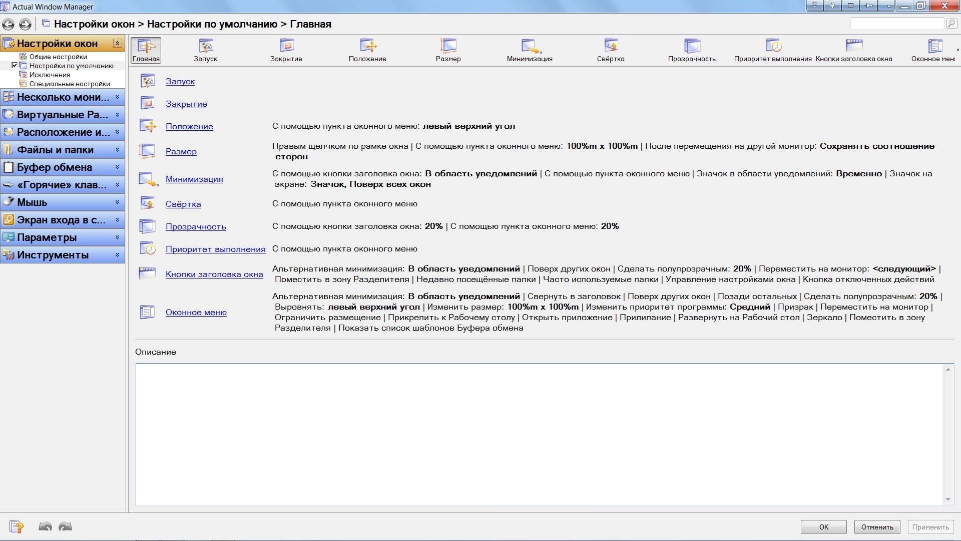Viewport: 961px width, 541px height.
Task: Click the help question-mark icon at bottom
Action: click(17, 526)
